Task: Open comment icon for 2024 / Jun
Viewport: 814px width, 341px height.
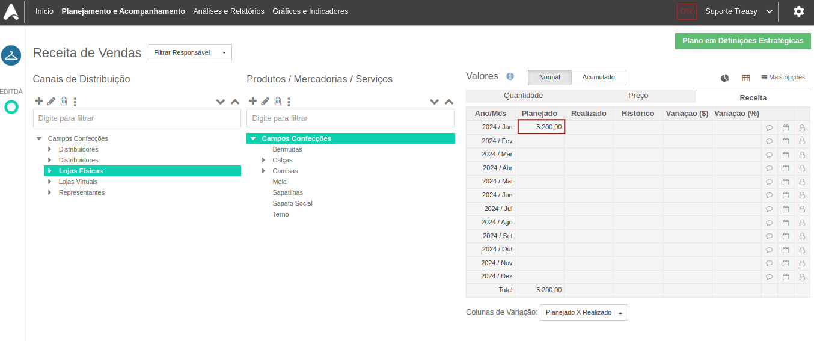Action: (769, 195)
